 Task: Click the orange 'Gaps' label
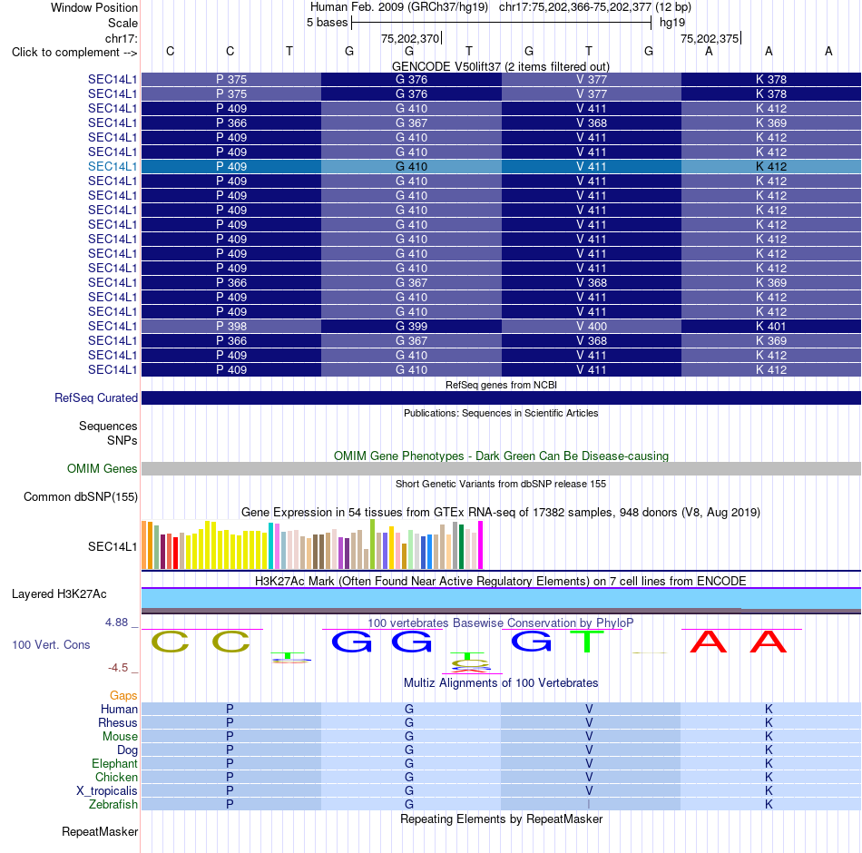click(x=123, y=696)
